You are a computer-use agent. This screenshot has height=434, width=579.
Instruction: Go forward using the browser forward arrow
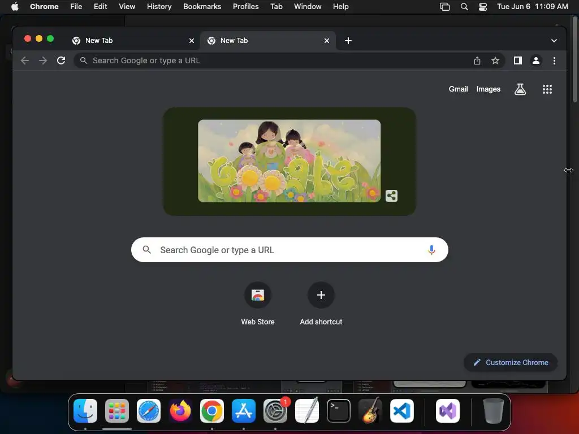43,60
